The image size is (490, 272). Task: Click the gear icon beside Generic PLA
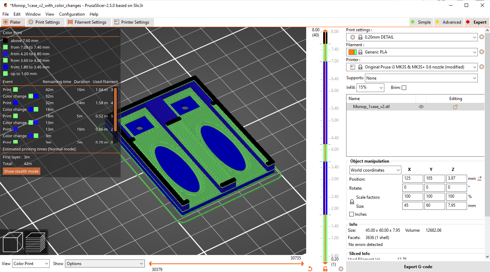(481, 52)
